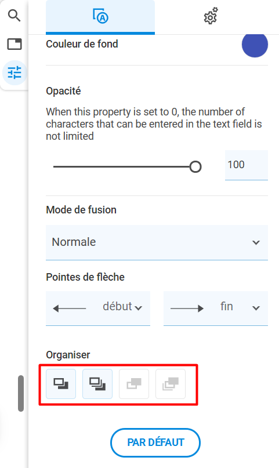Click the left arrow start preview
Viewport: 279px width, 468px height.
(69, 309)
